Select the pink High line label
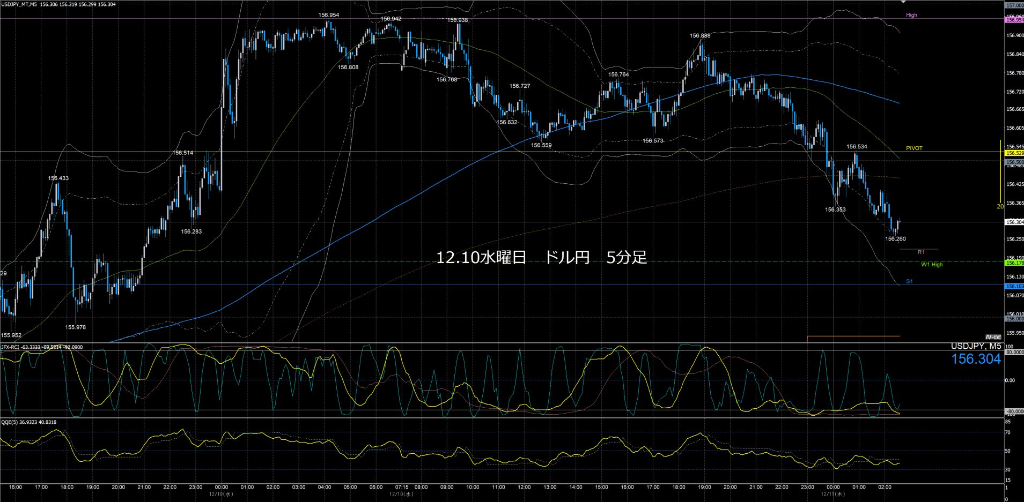Viewport: 1024px width, 502px height. (911, 15)
